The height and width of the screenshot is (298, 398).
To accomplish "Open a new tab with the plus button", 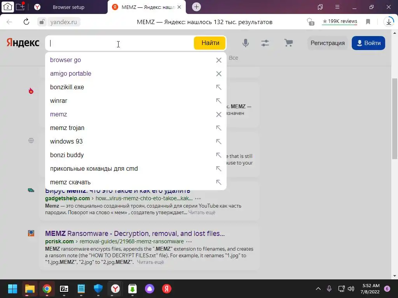I will tap(196, 7).
